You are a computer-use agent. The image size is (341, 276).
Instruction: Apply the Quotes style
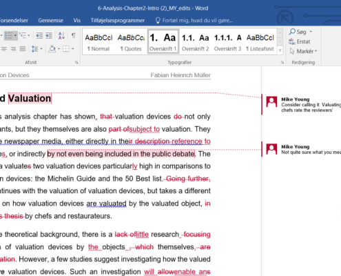click(x=131, y=42)
